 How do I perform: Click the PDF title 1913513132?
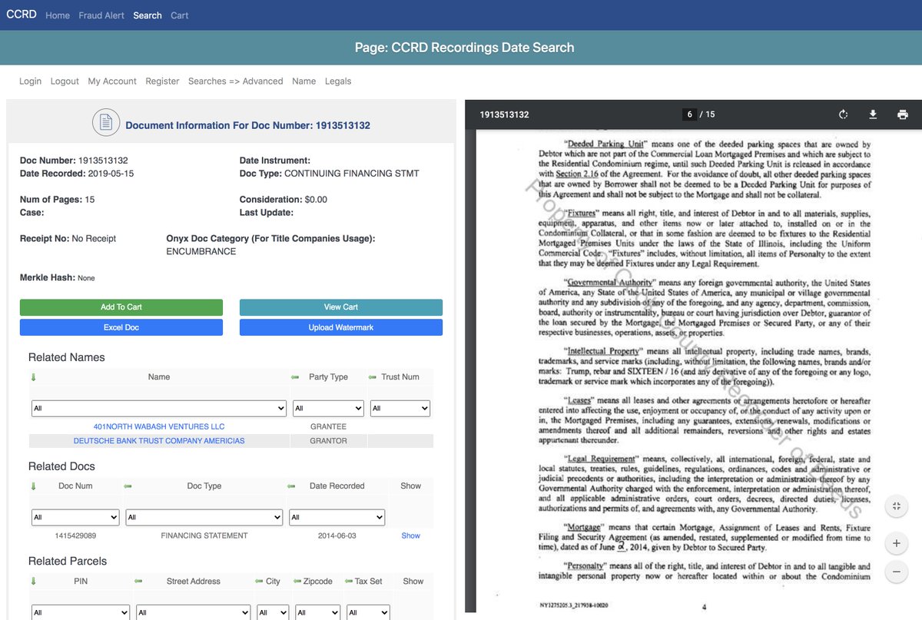(x=504, y=114)
